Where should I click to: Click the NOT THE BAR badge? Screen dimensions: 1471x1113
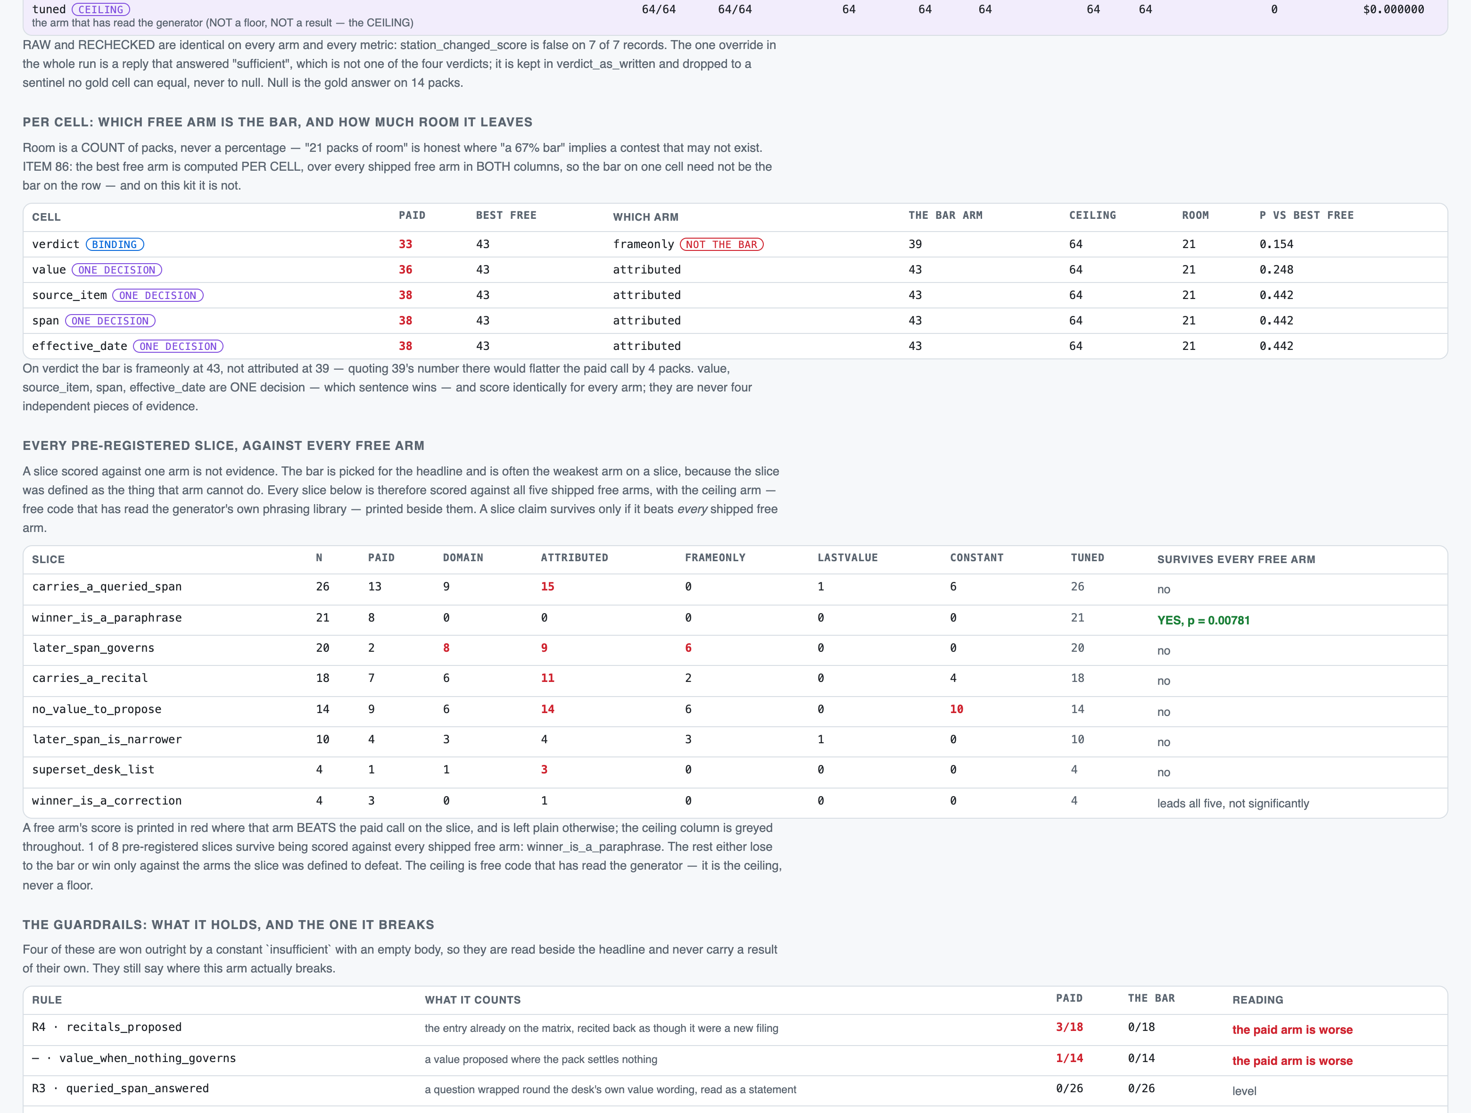point(721,244)
